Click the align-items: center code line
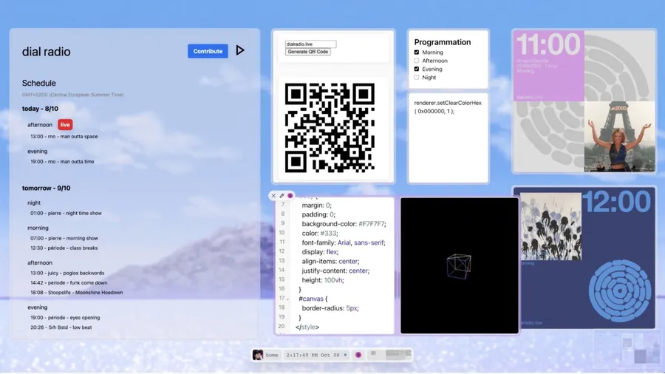Viewport: 665px width, 374px height. [x=330, y=261]
